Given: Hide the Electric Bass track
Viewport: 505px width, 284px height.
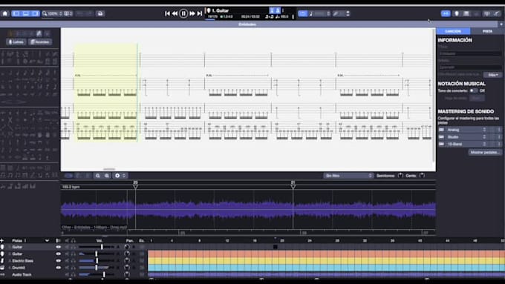Looking at the screenshot, I should [58, 261].
